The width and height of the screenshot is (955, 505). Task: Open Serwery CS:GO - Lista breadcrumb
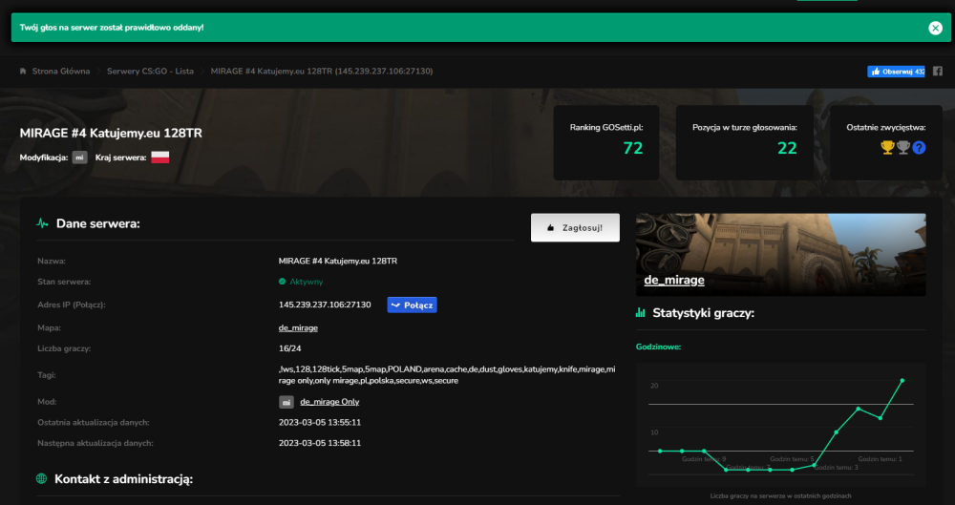pos(150,72)
